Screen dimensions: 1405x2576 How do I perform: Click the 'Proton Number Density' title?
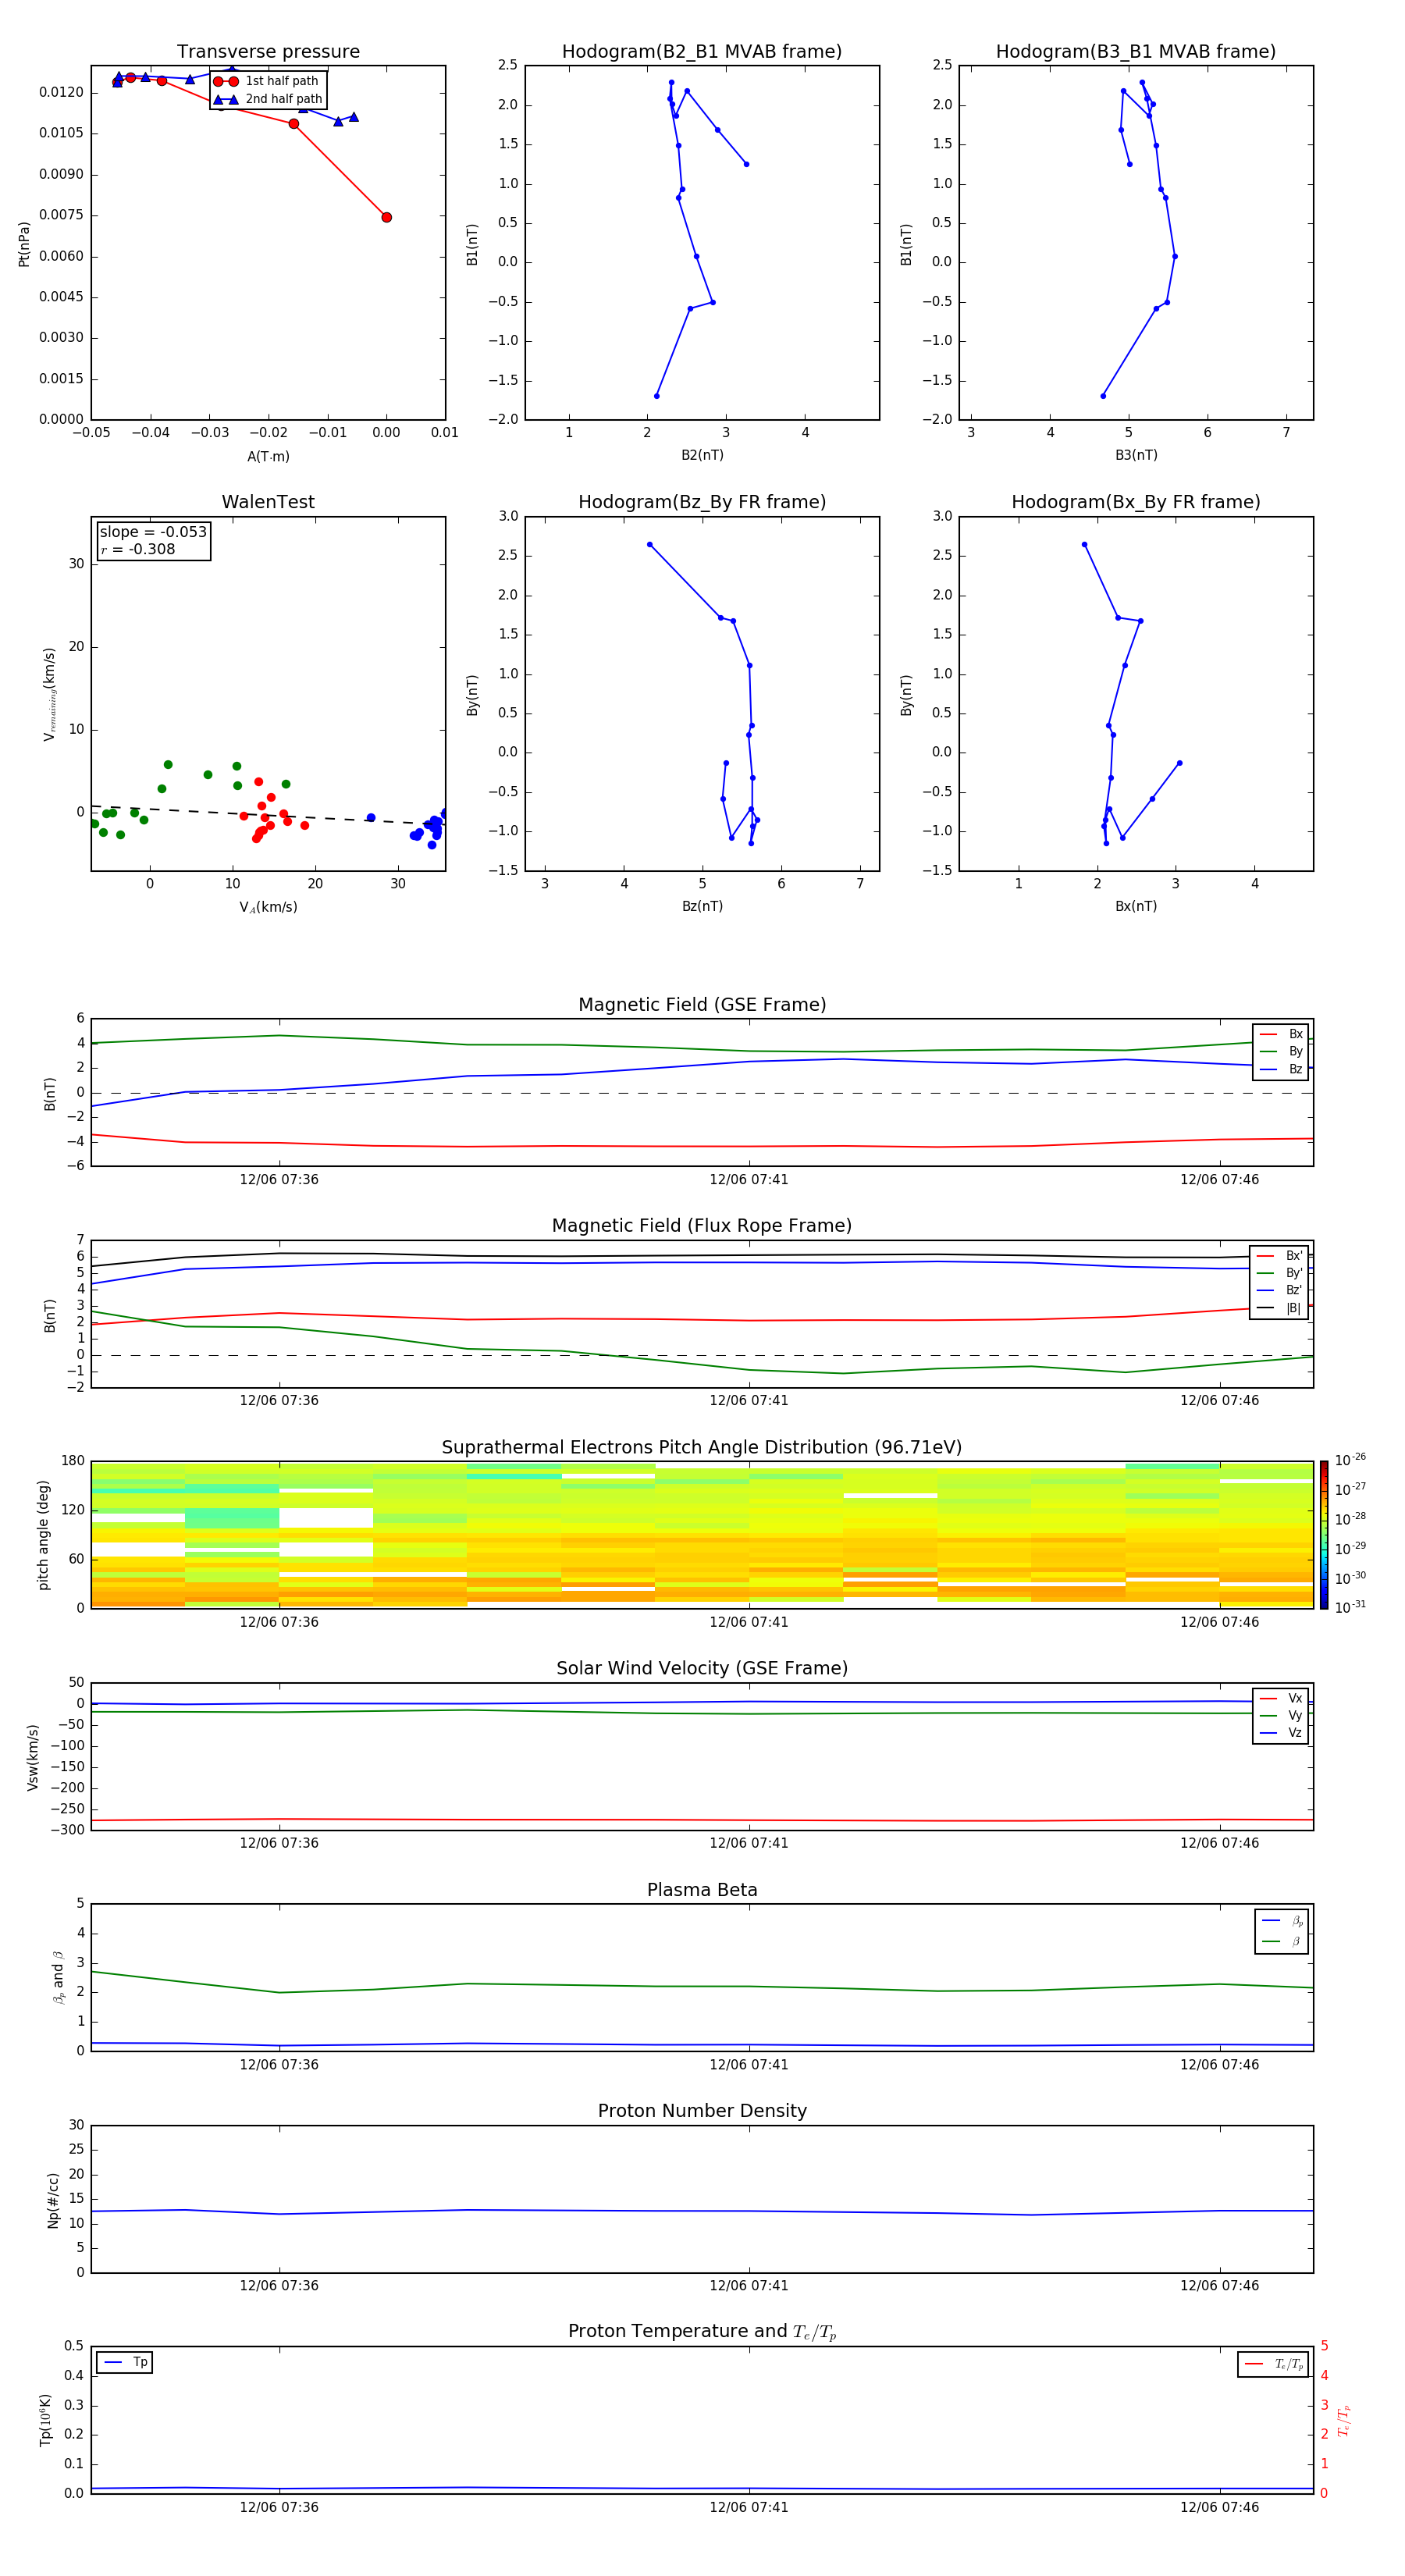[702, 2111]
